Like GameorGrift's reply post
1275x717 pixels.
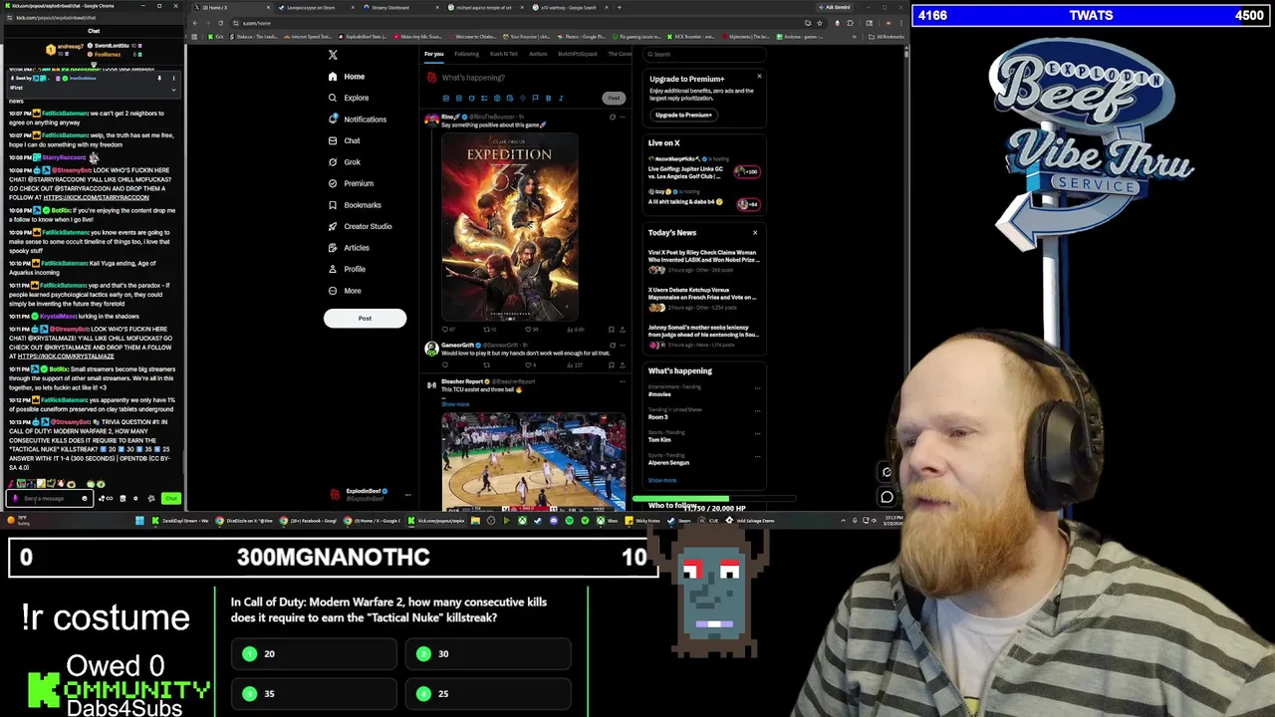(531, 364)
